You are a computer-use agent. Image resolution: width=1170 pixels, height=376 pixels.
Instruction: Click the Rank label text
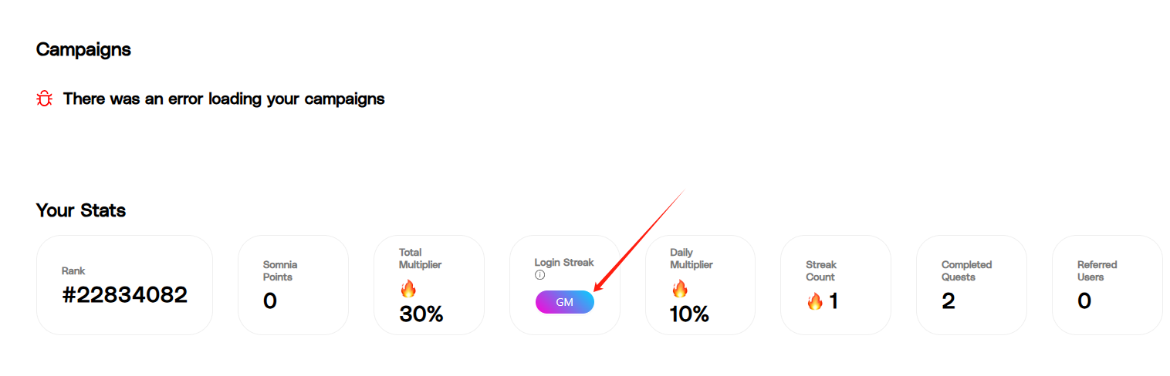click(73, 270)
